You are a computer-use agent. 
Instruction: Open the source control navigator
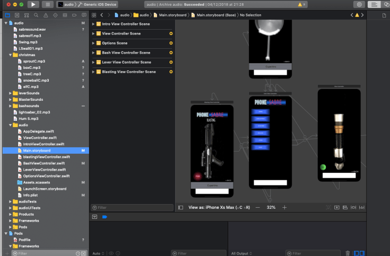[x=17, y=15]
